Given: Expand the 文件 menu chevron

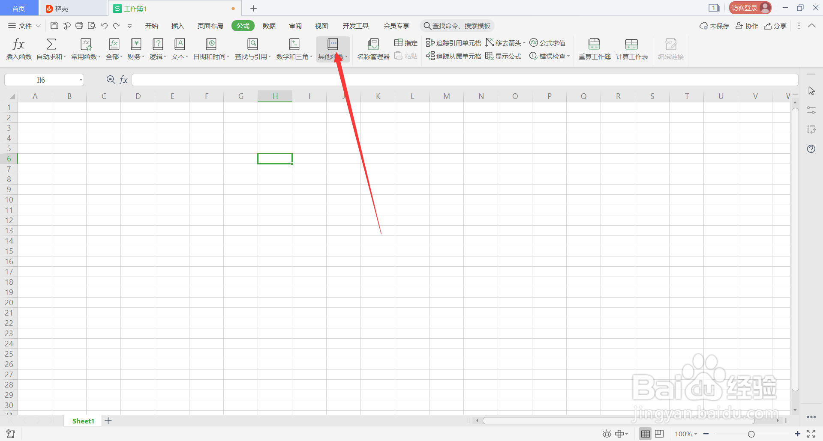Looking at the screenshot, I should [38, 26].
